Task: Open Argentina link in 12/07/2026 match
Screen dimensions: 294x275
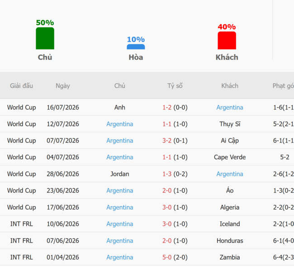Action: (120, 124)
